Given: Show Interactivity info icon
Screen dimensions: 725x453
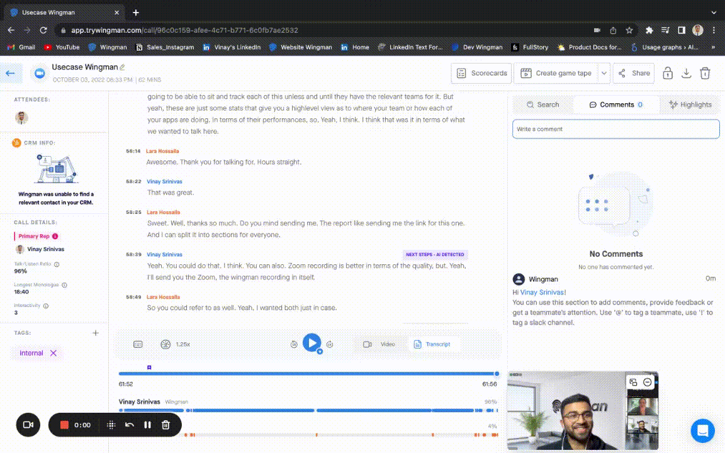Looking at the screenshot, I should pos(46,306).
